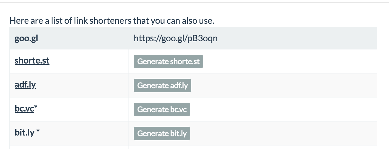The width and height of the screenshot is (389, 149).
Task: Click the bit.ly label text
Action: 25,133
